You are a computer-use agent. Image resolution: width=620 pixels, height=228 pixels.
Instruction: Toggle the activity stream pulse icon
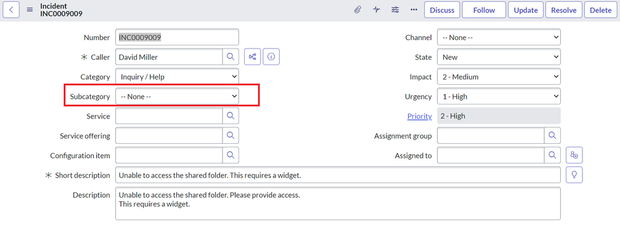[377, 10]
